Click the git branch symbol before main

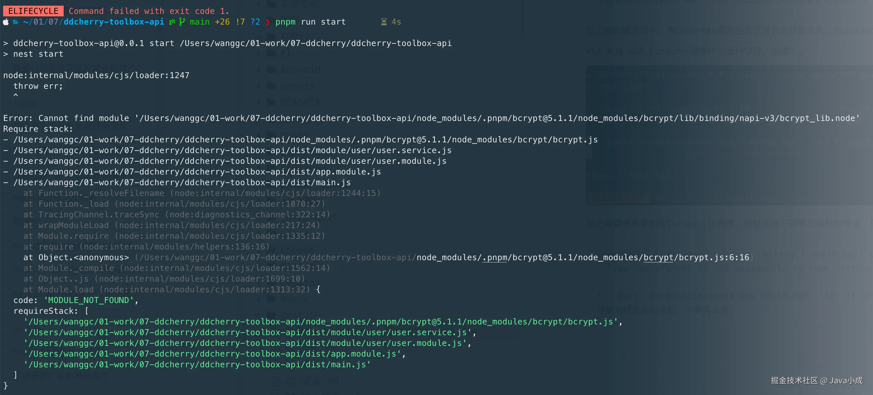point(182,22)
